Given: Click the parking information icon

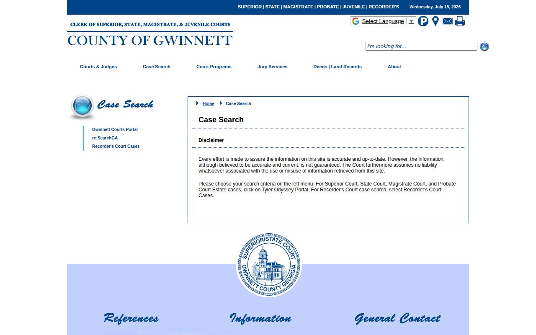Looking at the screenshot, I should click(423, 21).
